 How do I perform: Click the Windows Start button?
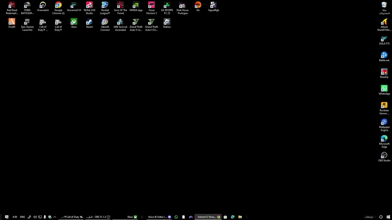click(x=388, y=217)
